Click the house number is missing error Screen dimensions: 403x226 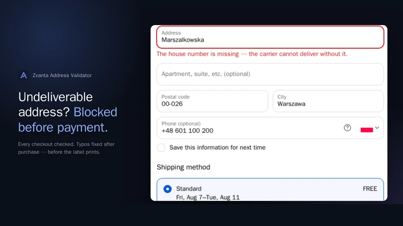pyautogui.click(x=252, y=54)
